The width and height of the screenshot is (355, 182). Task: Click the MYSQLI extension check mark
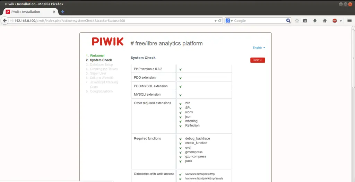pos(180,95)
